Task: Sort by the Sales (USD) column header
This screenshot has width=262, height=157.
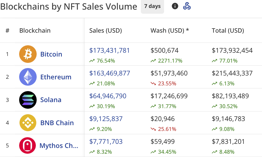Action: click(x=106, y=30)
